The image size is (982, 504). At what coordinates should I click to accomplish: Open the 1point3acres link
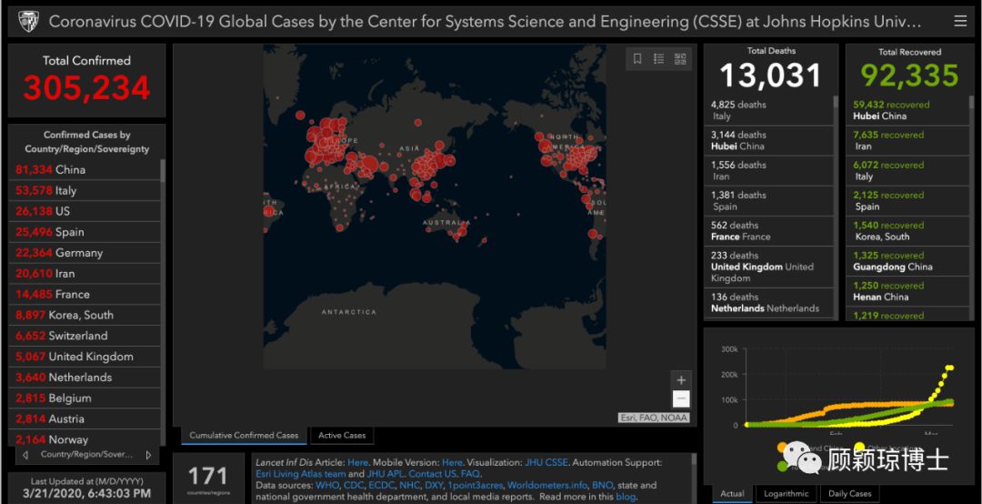(x=475, y=485)
